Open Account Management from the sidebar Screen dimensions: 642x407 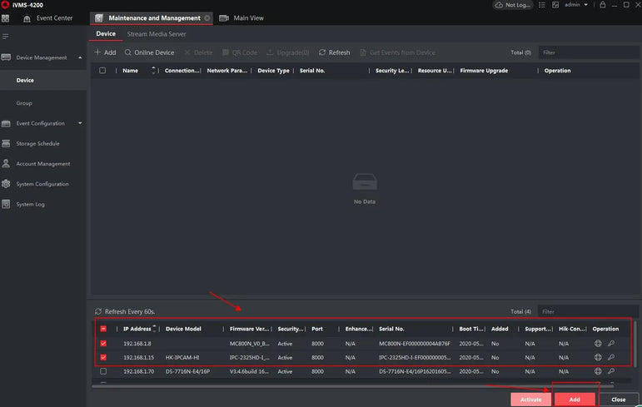pos(42,164)
